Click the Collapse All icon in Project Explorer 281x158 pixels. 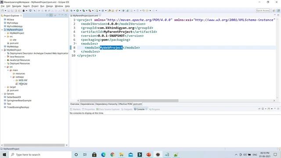tap(47, 15)
